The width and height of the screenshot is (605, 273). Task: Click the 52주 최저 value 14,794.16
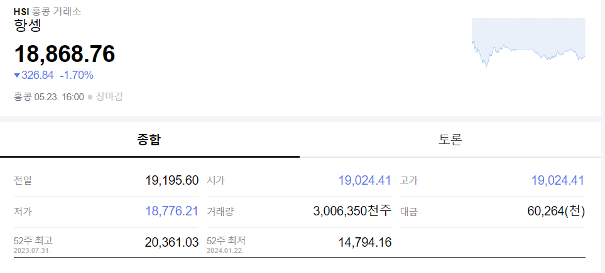coord(365,242)
